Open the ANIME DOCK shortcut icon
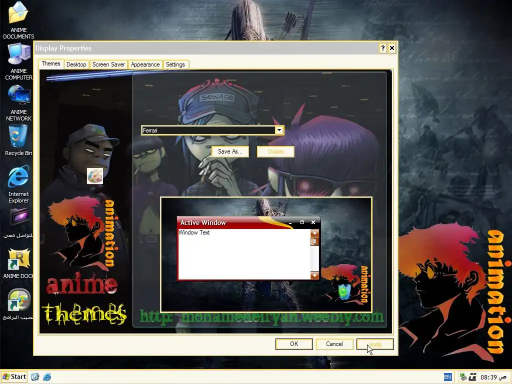The image size is (512, 384). [x=18, y=263]
